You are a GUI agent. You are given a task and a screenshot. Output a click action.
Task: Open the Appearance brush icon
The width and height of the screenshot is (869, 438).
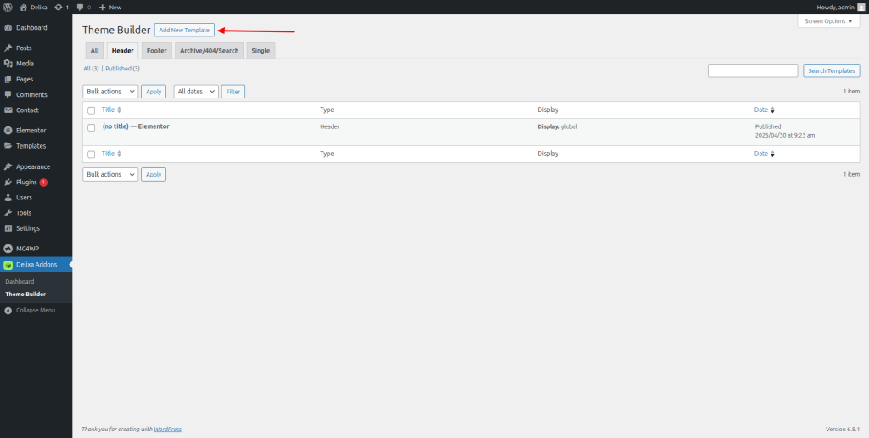8,167
